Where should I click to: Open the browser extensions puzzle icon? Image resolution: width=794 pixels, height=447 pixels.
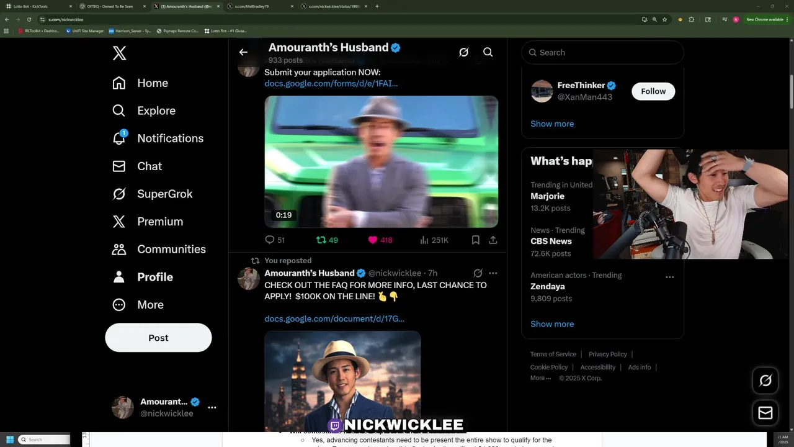coord(692,19)
